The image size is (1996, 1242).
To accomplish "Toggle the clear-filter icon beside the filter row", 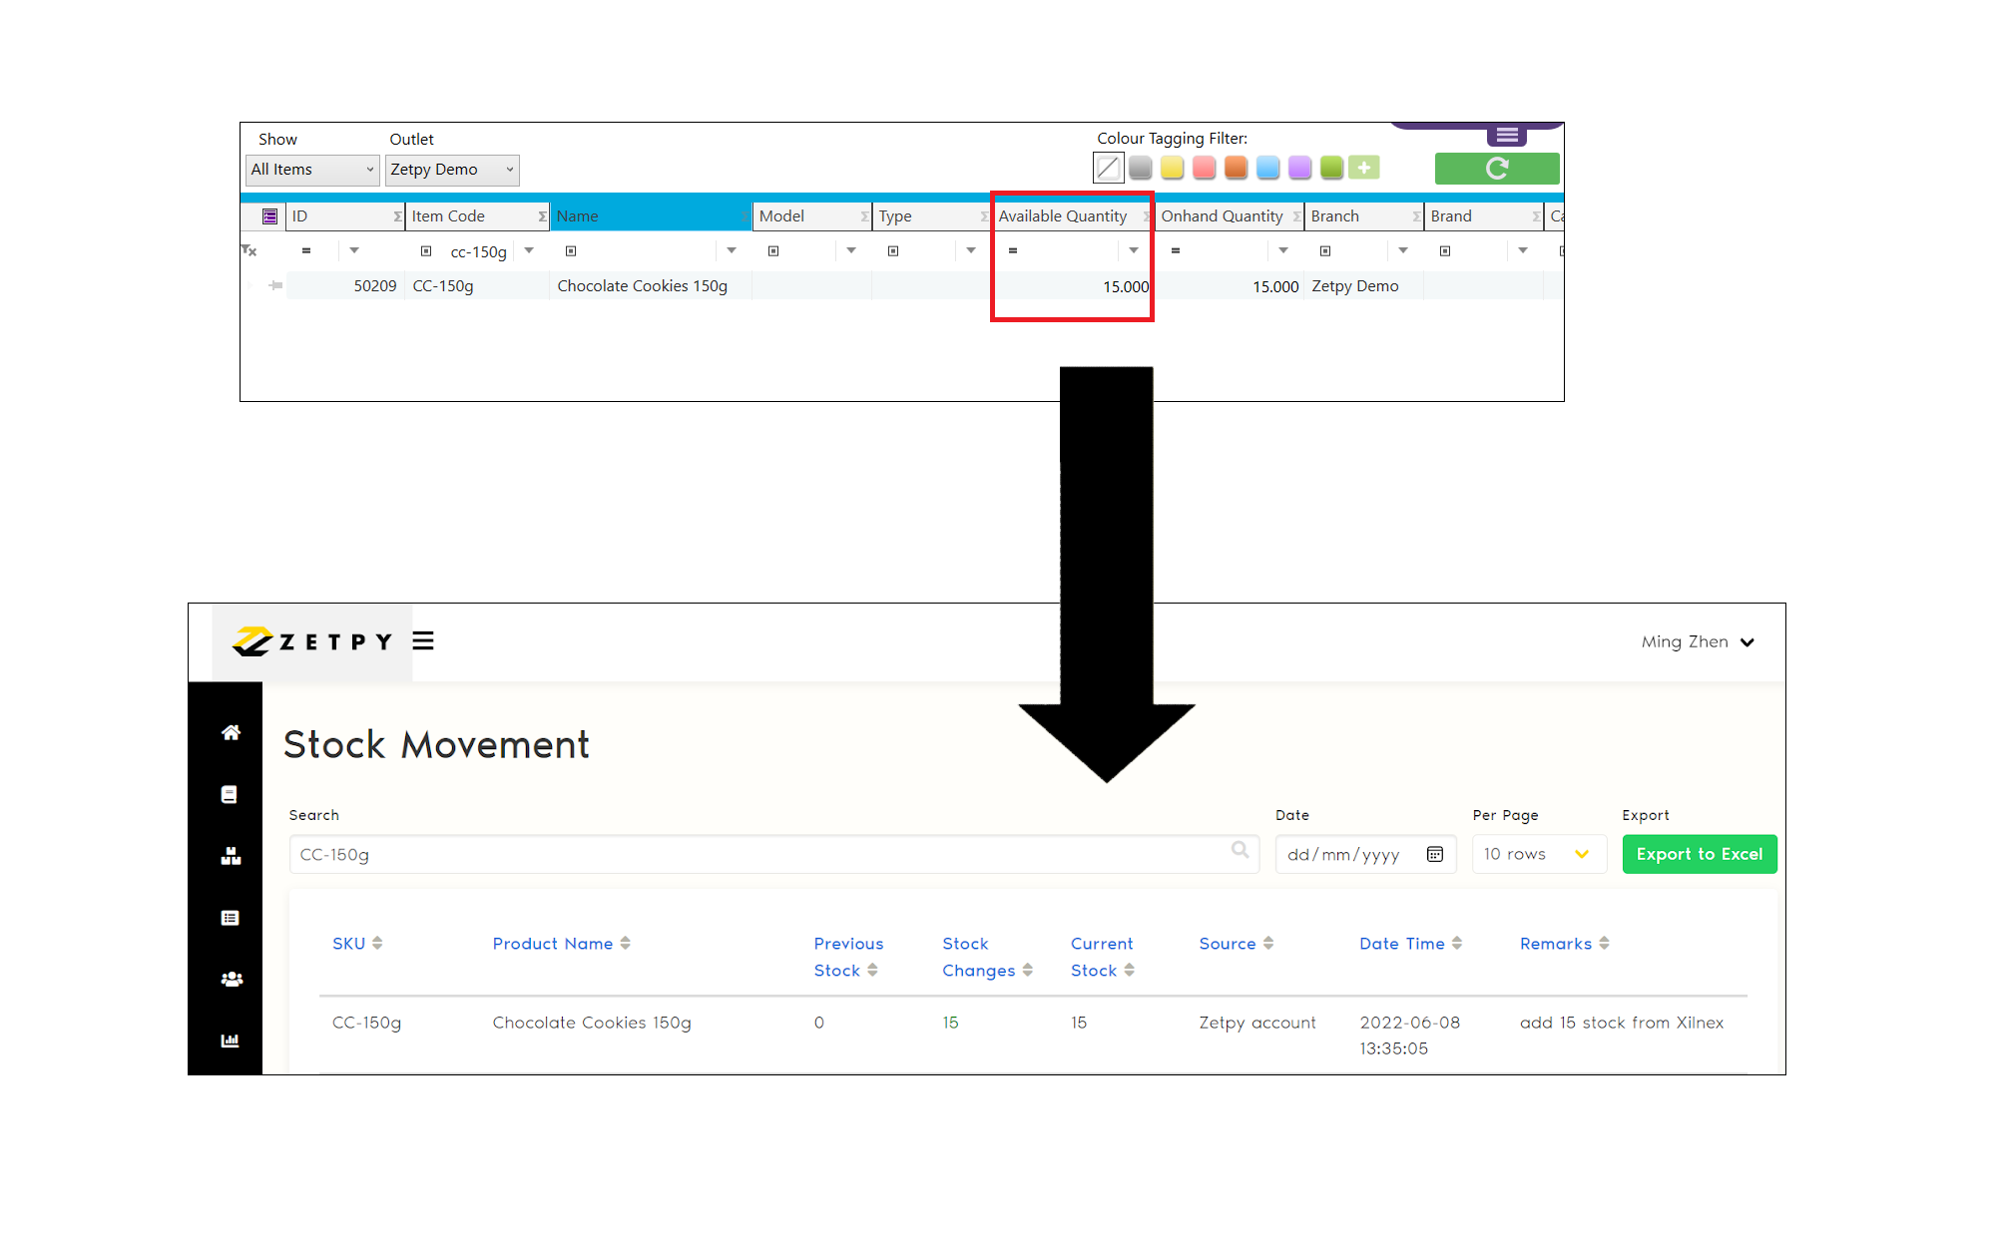I will click(x=250, y=250).
